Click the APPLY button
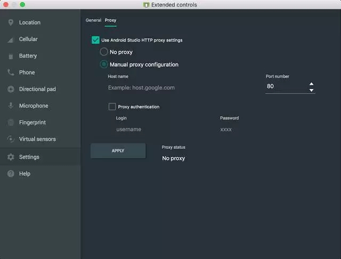 click(x=118, y=151)
